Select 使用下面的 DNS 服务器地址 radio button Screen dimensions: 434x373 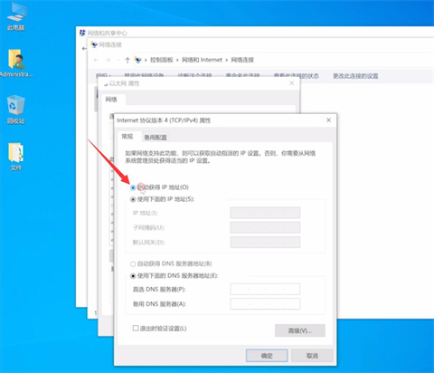[x=133, y=276]
